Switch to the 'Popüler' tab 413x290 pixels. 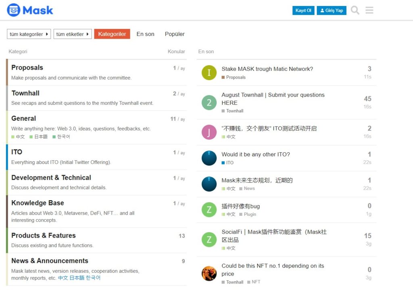click(175, 34)
